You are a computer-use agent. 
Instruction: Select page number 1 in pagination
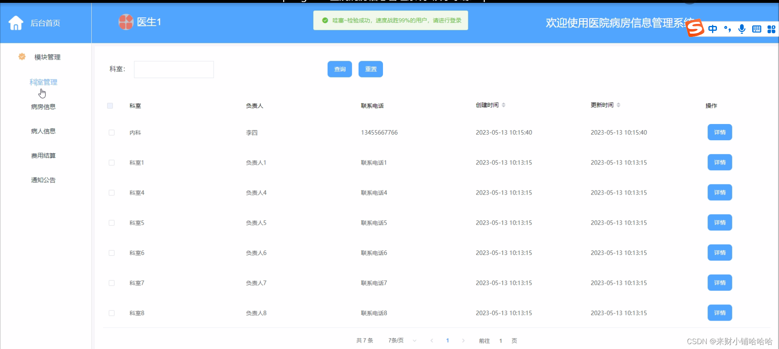tap(448, 340)
